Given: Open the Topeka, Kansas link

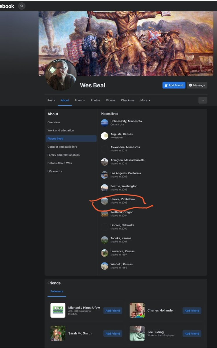Looking at the screenshot, I should [x=121, y=238].
